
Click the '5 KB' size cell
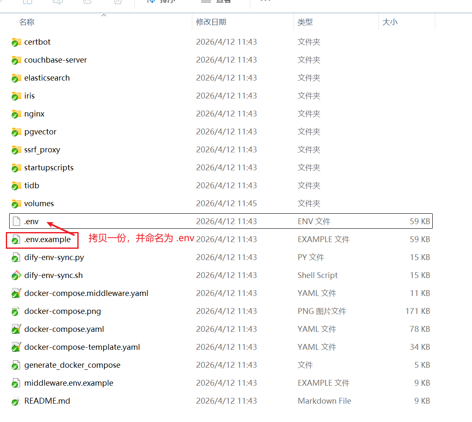422,365
